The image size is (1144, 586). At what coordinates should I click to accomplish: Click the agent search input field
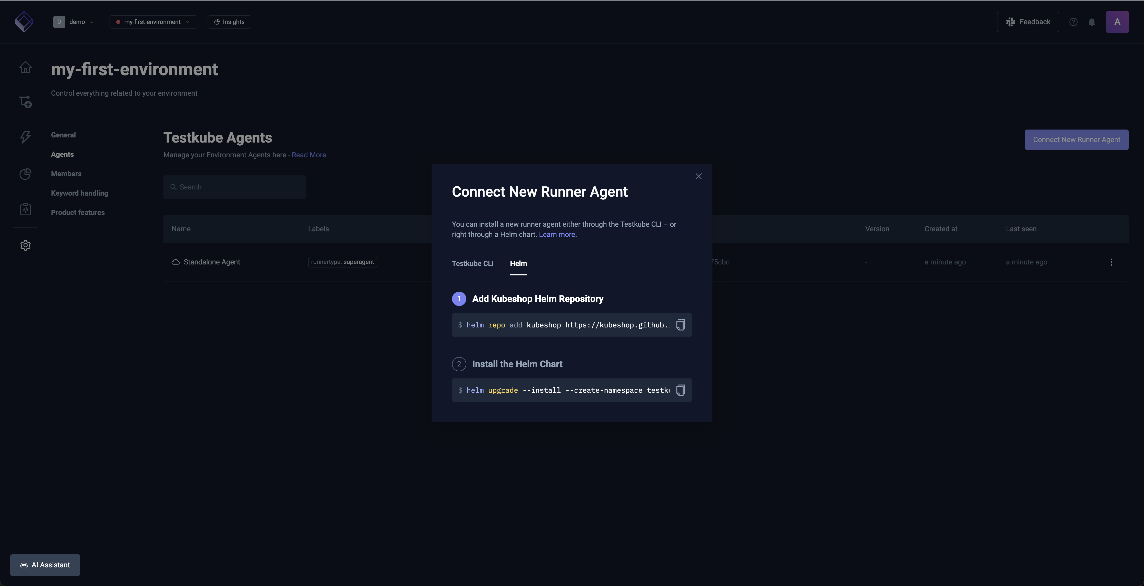(234, 187)
